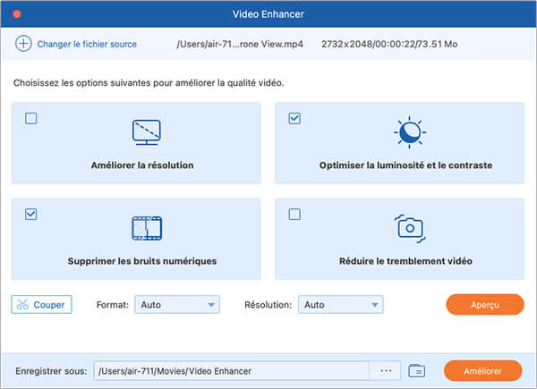This screenshot has width=537, height=389.
Task: Click the film strip noise removal icon
Action: tap(145, 228)
